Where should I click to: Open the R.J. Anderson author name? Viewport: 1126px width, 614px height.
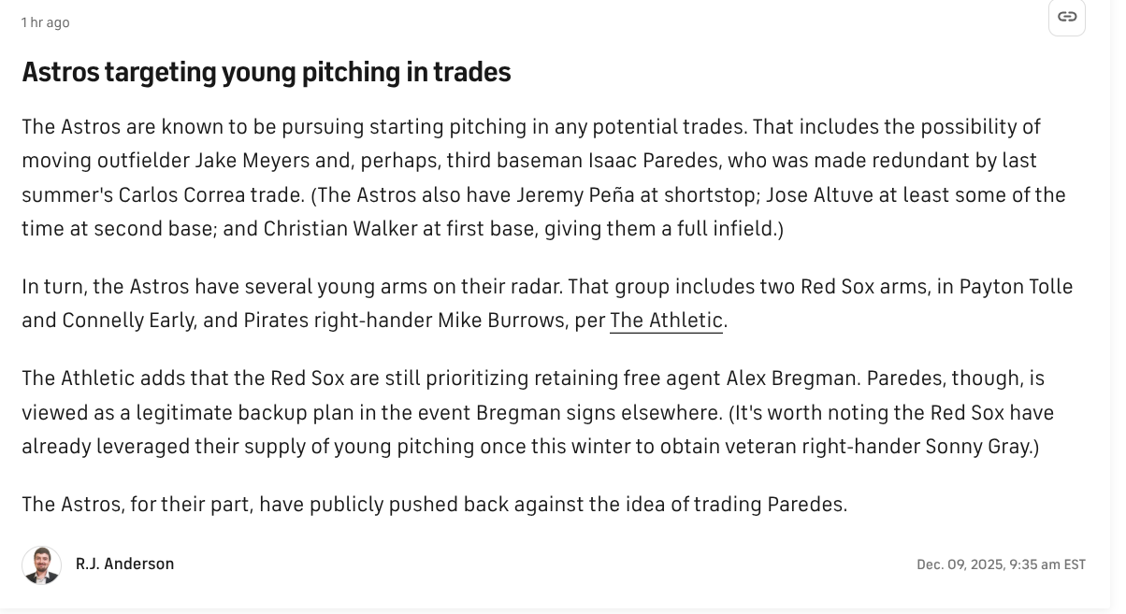(124, 564)
